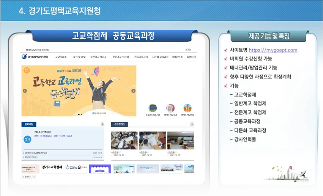Open the https://mygoept.com link
This screenshot has width=323, height=196.
click(x=273, y=50)
